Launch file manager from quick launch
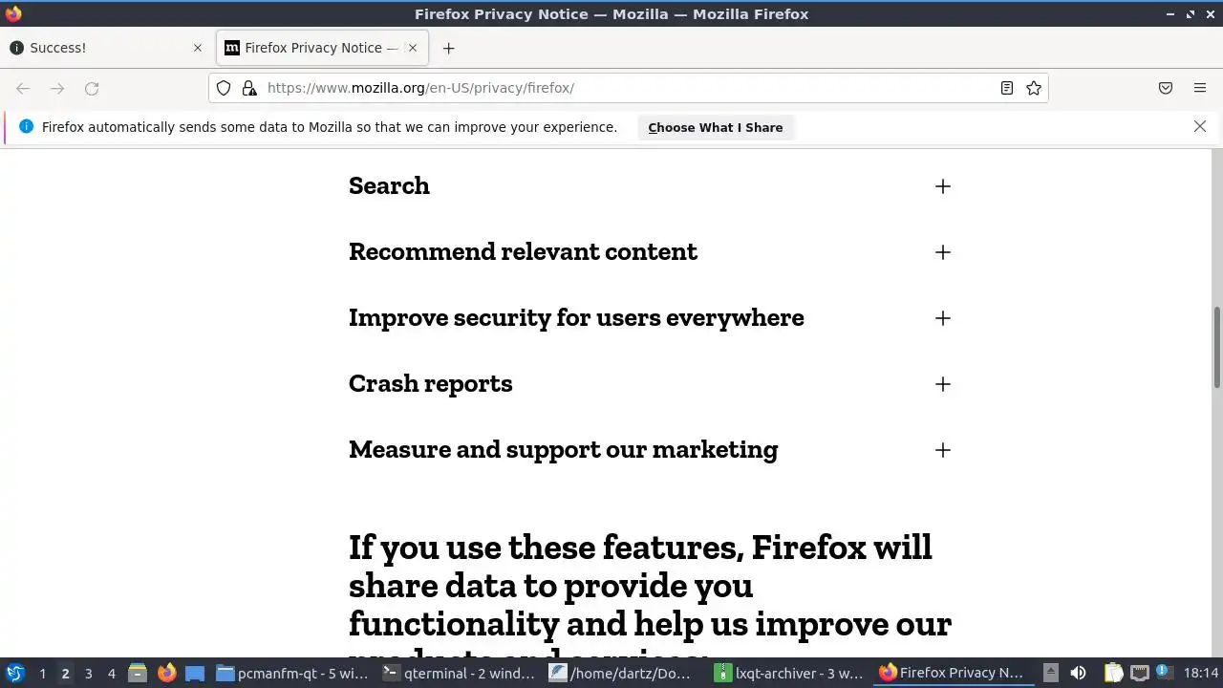 tap(138, 673)
